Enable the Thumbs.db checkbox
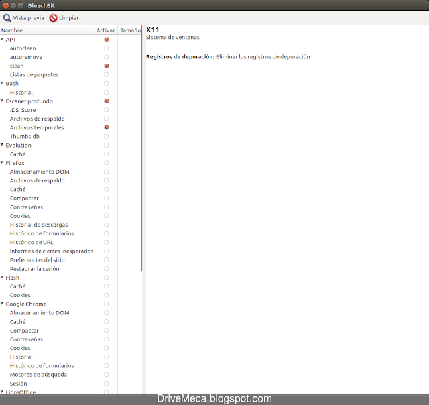The image size is (429, 405). 107,136
